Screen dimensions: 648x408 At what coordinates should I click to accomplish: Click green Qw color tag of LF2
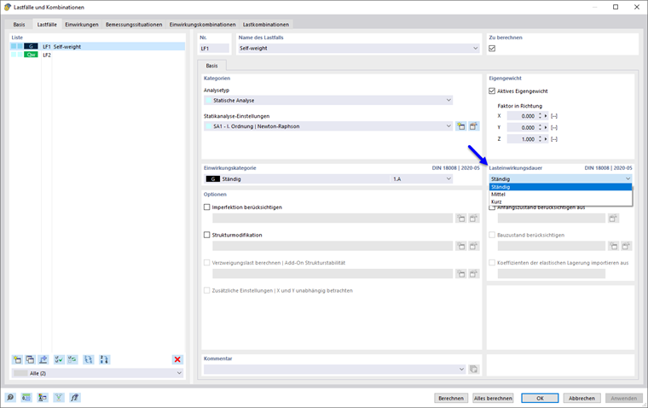click(x=31, y=55)
